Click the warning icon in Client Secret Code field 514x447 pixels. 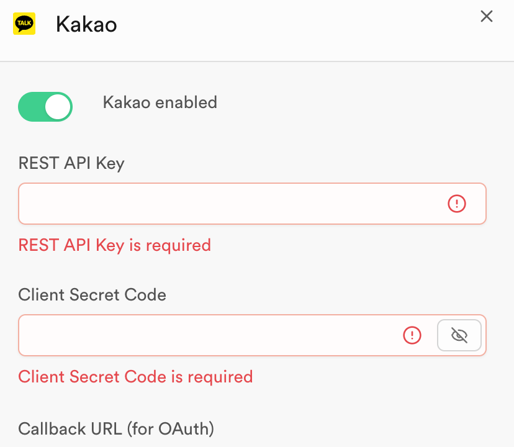click(412, 335)
